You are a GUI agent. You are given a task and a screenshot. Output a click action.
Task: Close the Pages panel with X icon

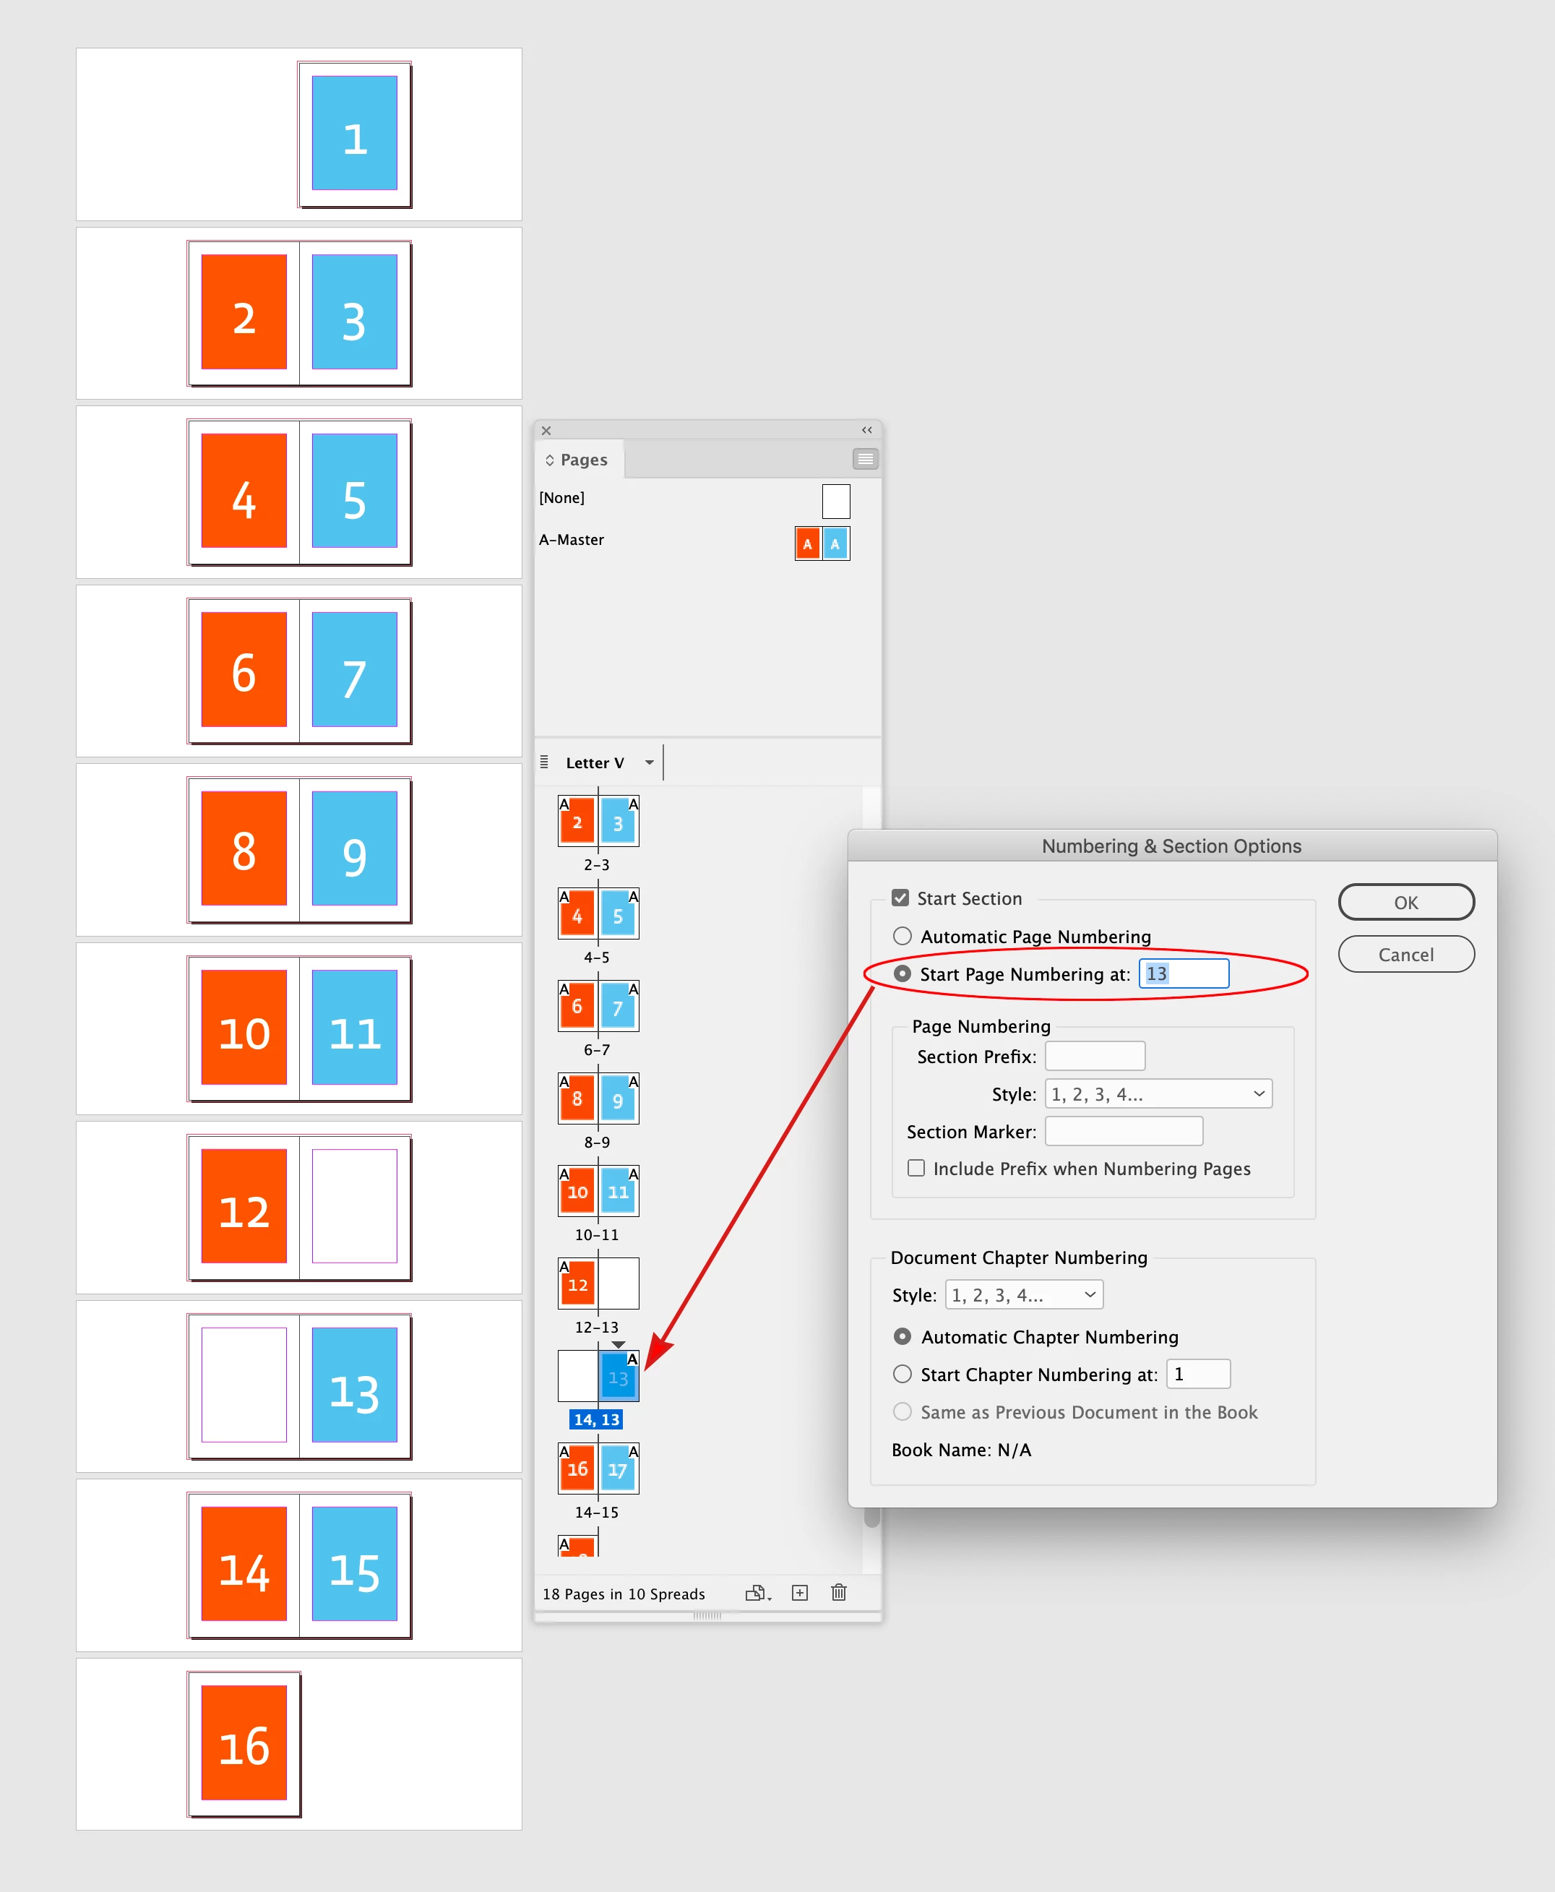(546, 431)
